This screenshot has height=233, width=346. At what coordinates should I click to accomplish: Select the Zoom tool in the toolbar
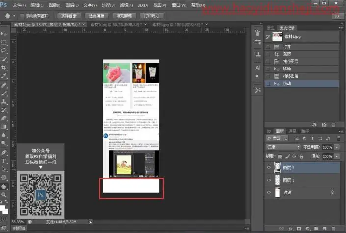pyautogui.click(x=4, y=195)
